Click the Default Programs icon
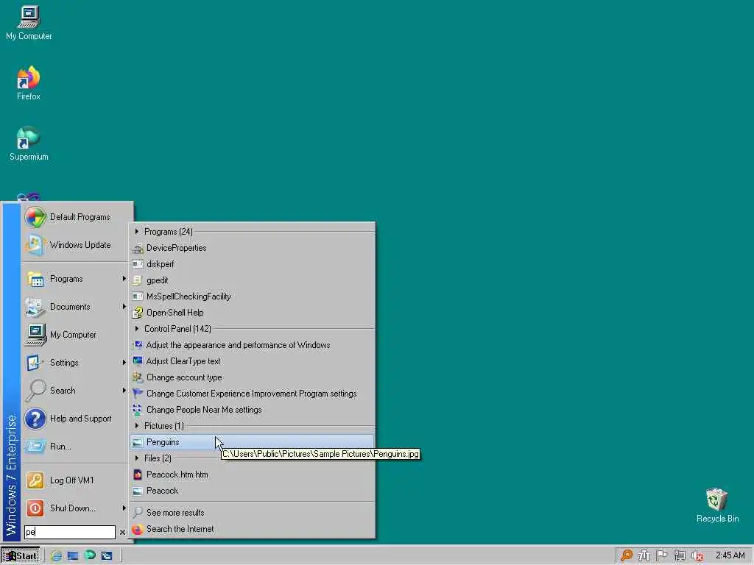 pos(35,217)
